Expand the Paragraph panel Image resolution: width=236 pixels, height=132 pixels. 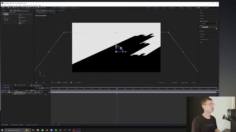[x=202, y=34]
